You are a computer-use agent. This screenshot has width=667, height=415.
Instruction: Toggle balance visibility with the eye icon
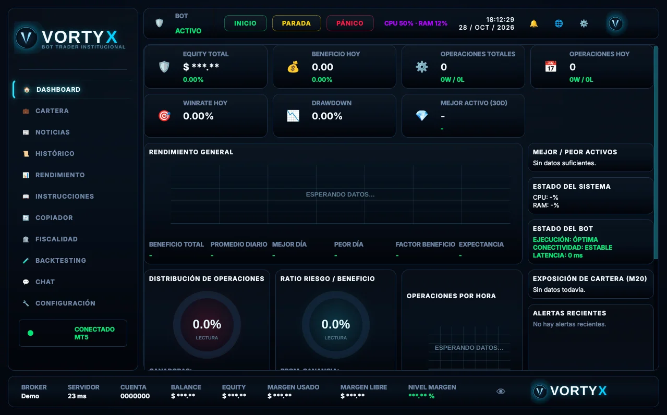point(501,392)
